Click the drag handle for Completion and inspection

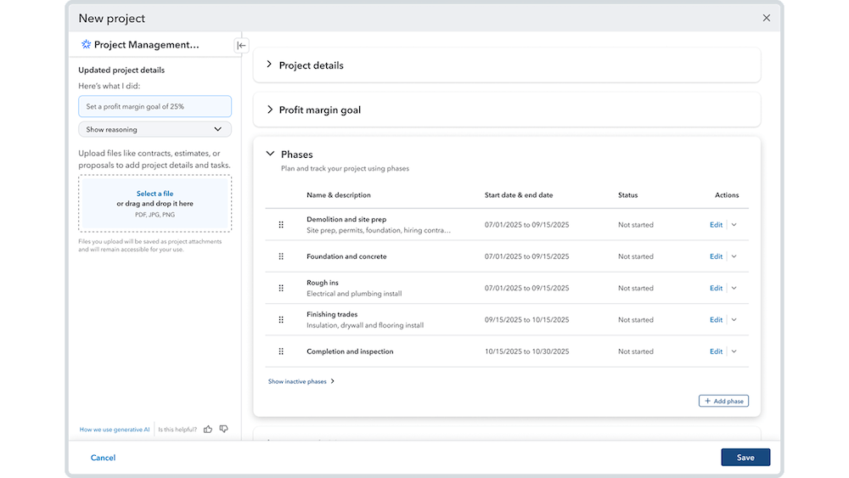tap(281, 351)
